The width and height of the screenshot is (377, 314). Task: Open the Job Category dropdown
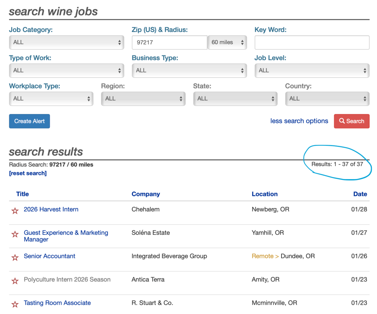(66, 42)
